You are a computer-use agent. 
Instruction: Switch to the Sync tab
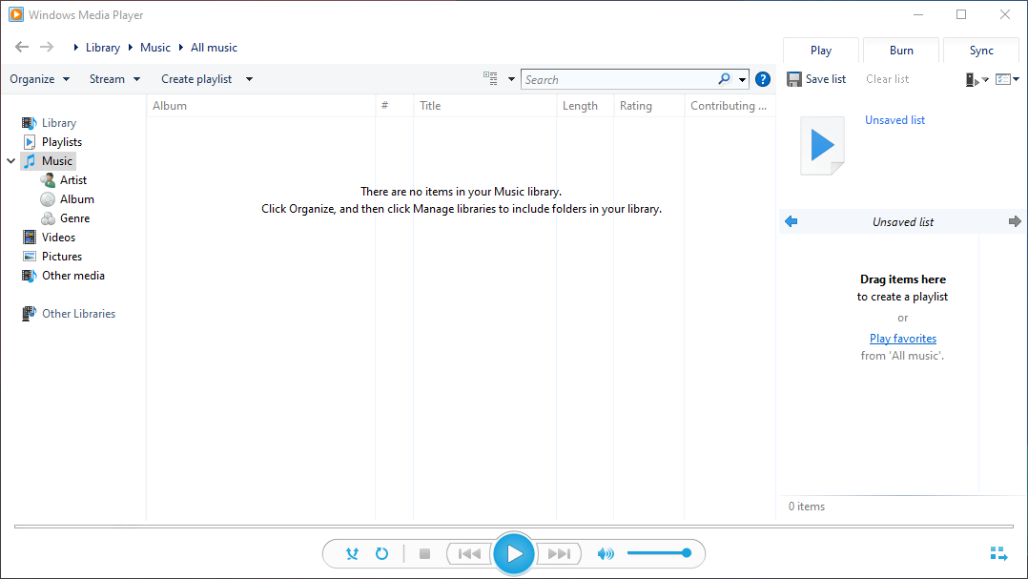pos(981,51)
